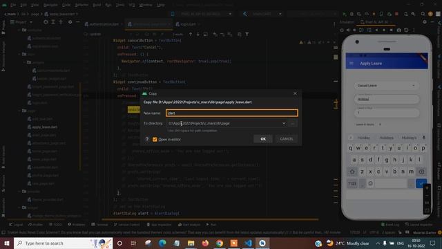The width and height of the screenshot is (442, 249).
Task: Open the Build menu
Action: (97, 5)
